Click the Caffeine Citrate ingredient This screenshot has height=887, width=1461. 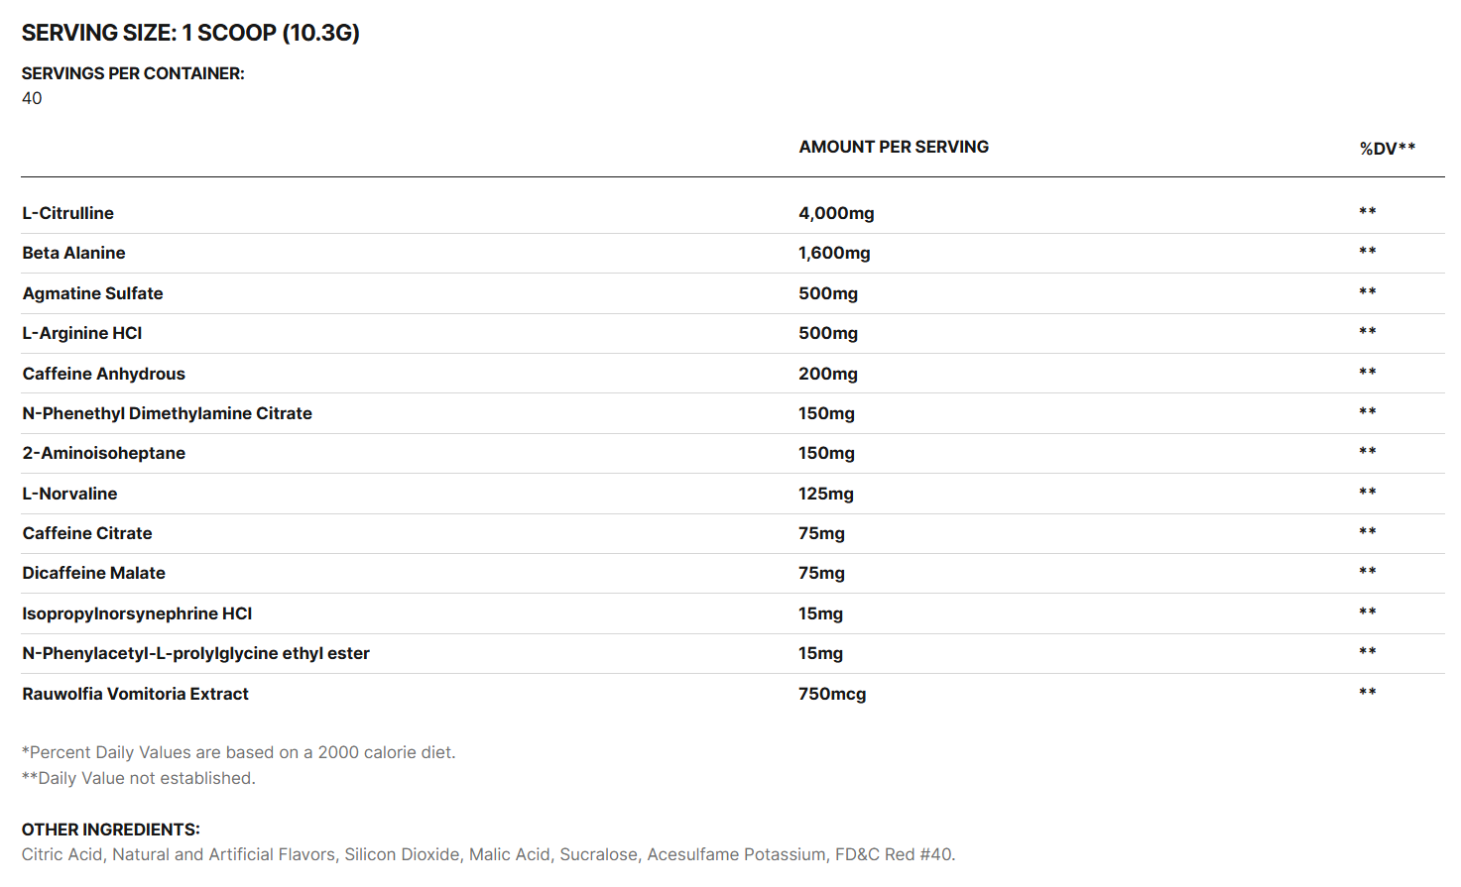87,533
